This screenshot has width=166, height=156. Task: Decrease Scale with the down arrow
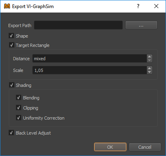click(x=149, y=72)
